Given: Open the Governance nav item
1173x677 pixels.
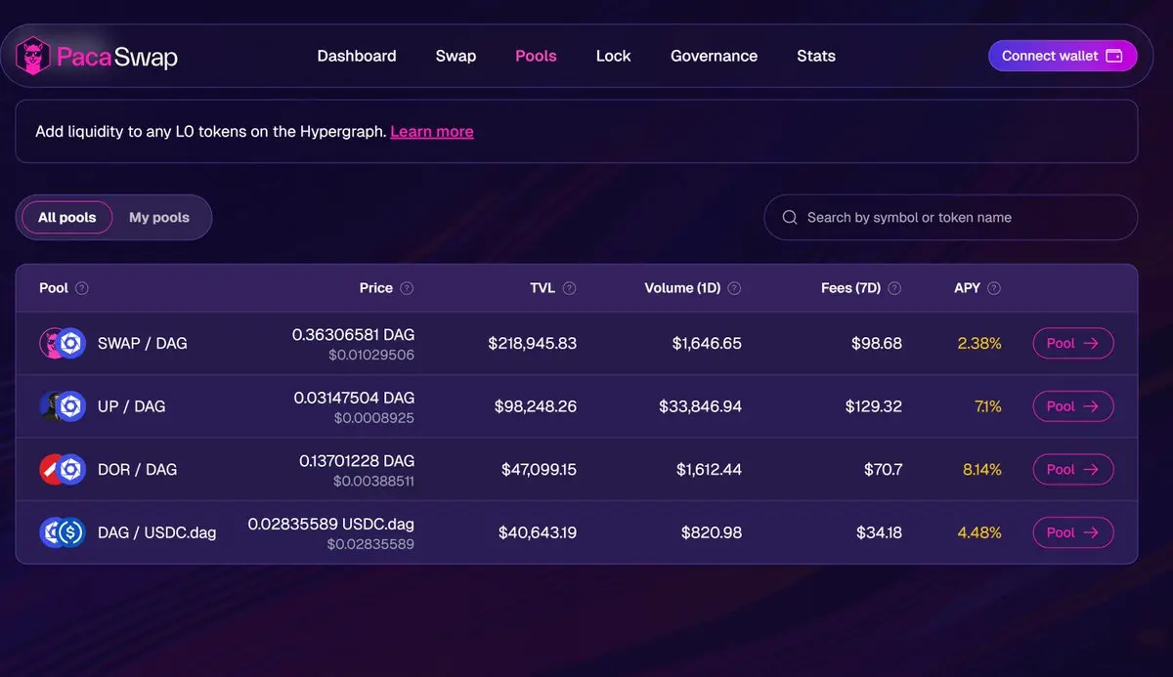Looking at the screenshot, I should [x=714, y=56].
